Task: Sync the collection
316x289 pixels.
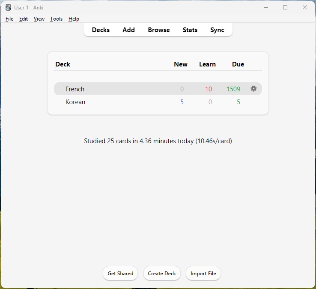Action: pos(217,30)
